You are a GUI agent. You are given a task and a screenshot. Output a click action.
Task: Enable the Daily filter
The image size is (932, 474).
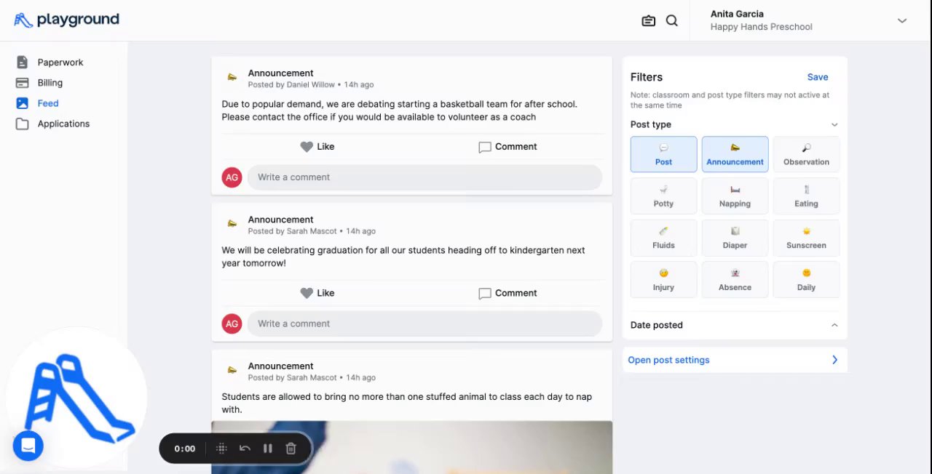(x=806, y=280)
